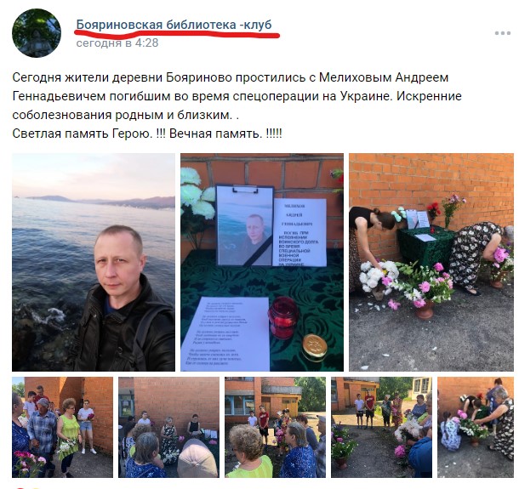Open bottom-row photo of crowd facing brick wall

[168, 427]
